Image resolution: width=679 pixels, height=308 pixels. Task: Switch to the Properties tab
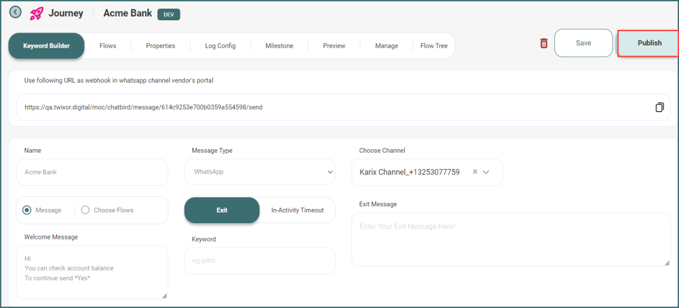click(161, 46)
